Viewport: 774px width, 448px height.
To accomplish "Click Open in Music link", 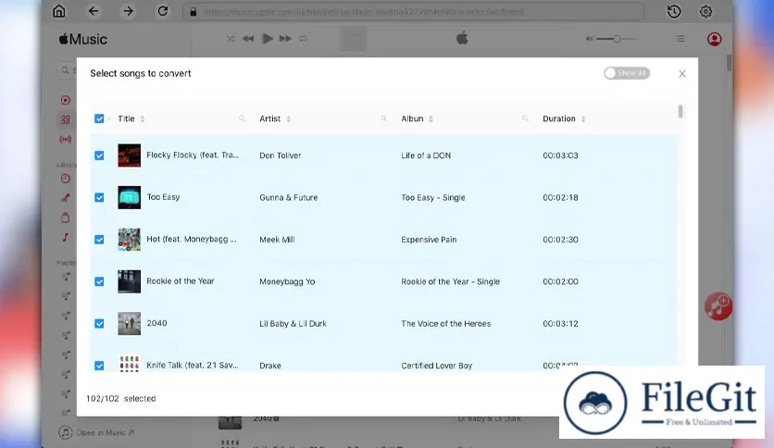I will click(x=96, y=432).
